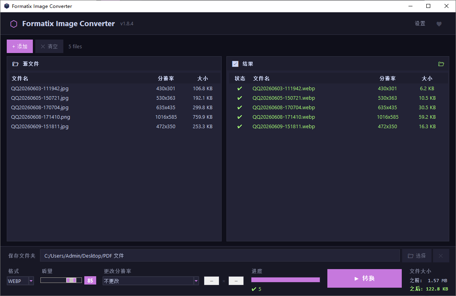Click status checkmark for QQ20260603-111942.webp

point(239,88)
